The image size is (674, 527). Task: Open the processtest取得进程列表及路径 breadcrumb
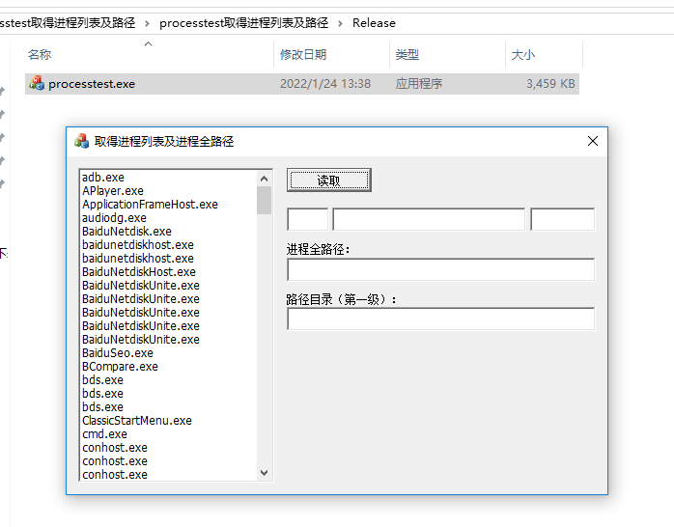point(243,23)
